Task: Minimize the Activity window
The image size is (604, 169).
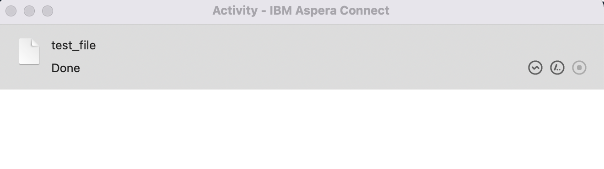Action: [x=29, y=11]
